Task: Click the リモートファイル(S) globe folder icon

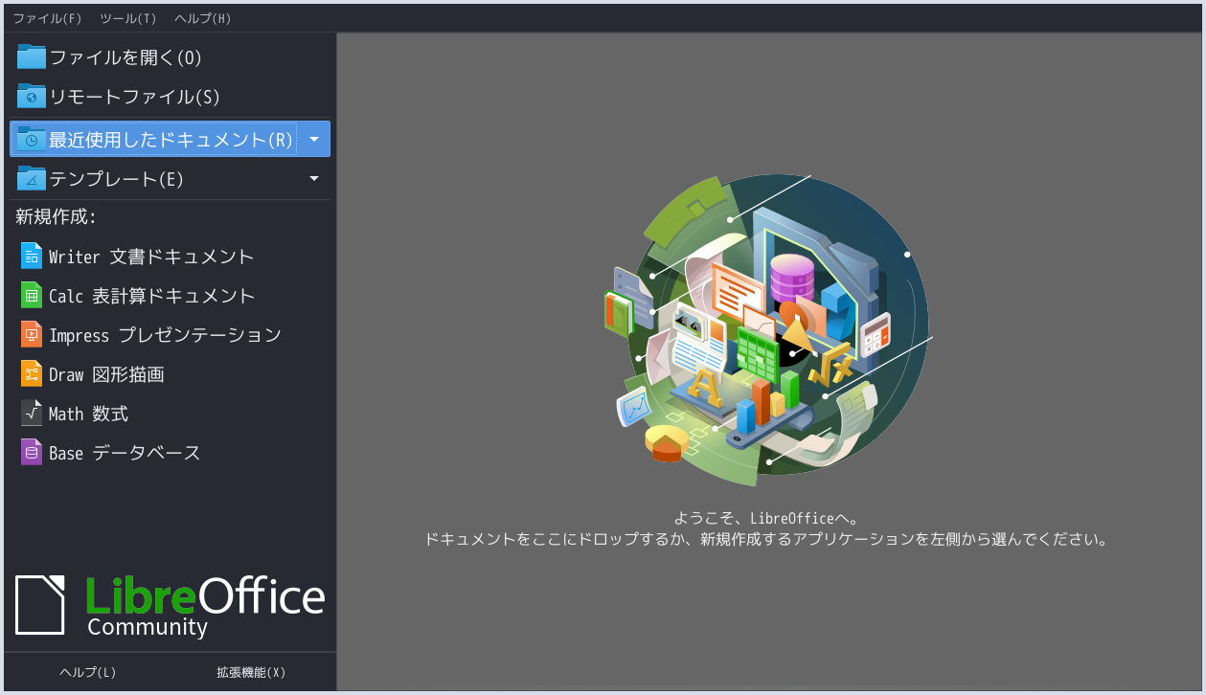Action: 32,97
